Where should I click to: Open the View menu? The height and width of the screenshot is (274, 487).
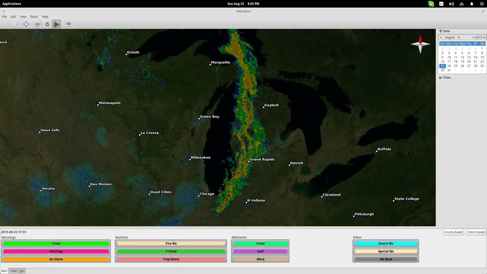pos(23,17)
